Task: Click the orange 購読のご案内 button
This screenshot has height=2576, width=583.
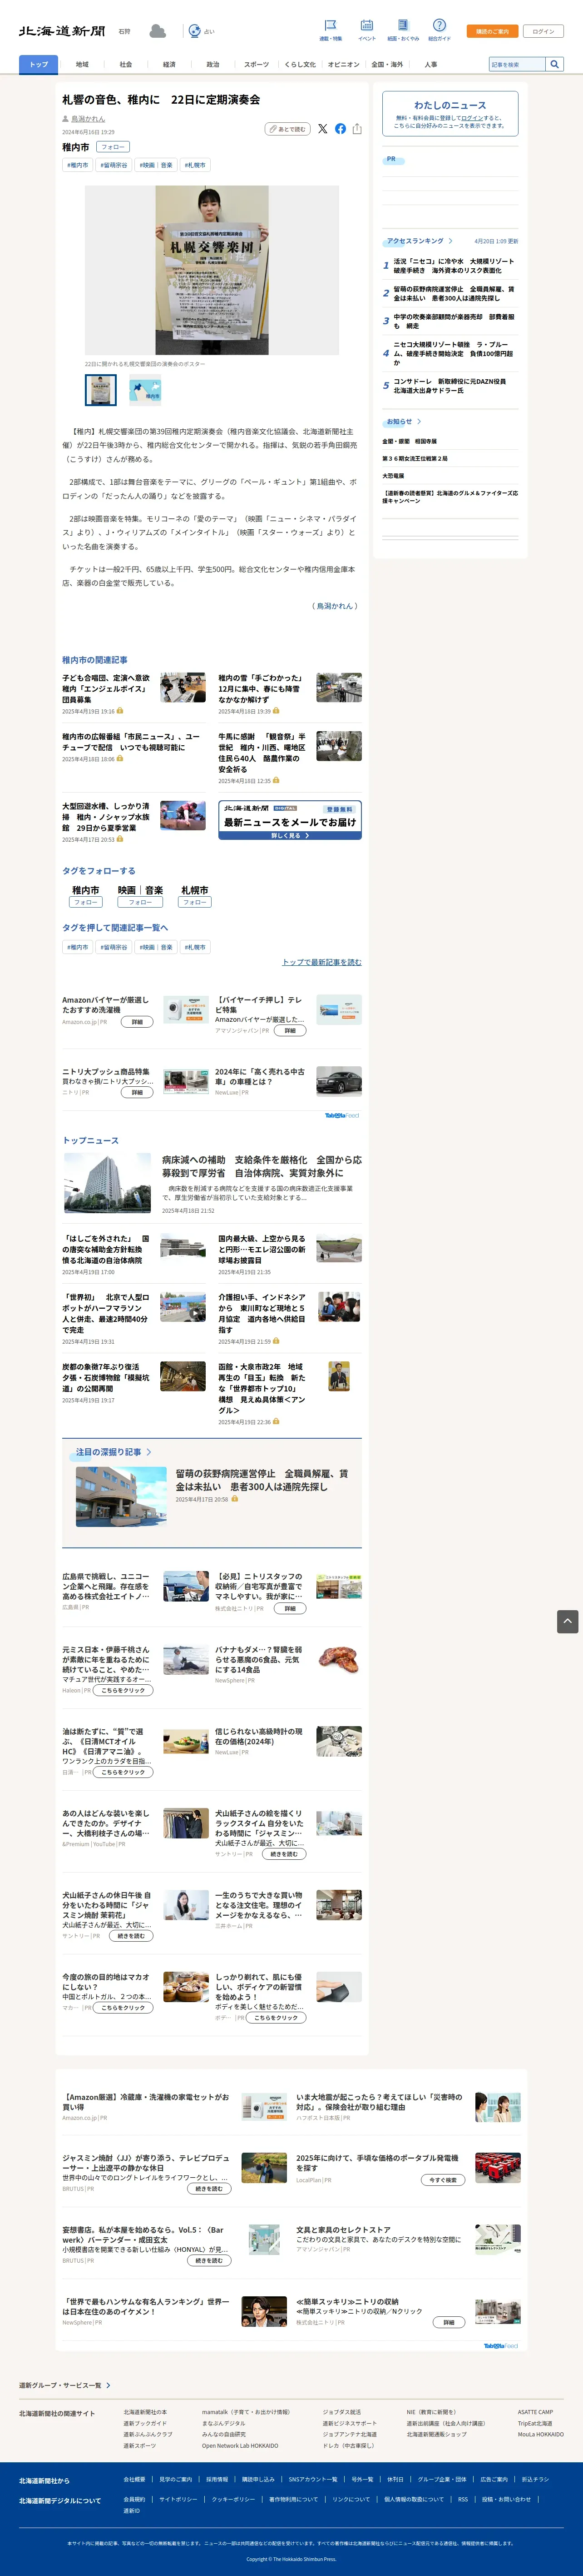Action: 492,31
